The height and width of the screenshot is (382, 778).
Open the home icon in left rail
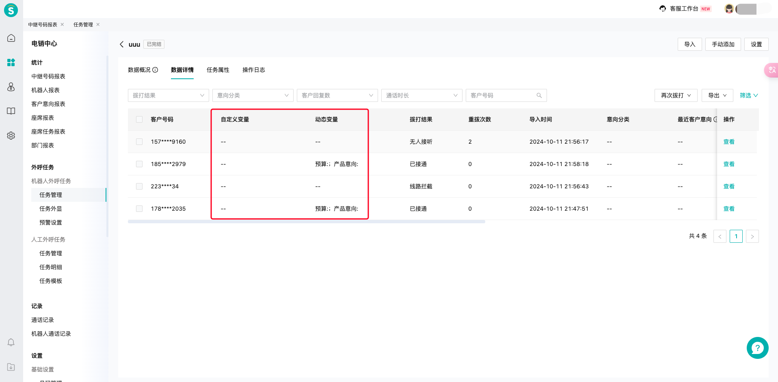pyautogui.click(x=11, y=38)
